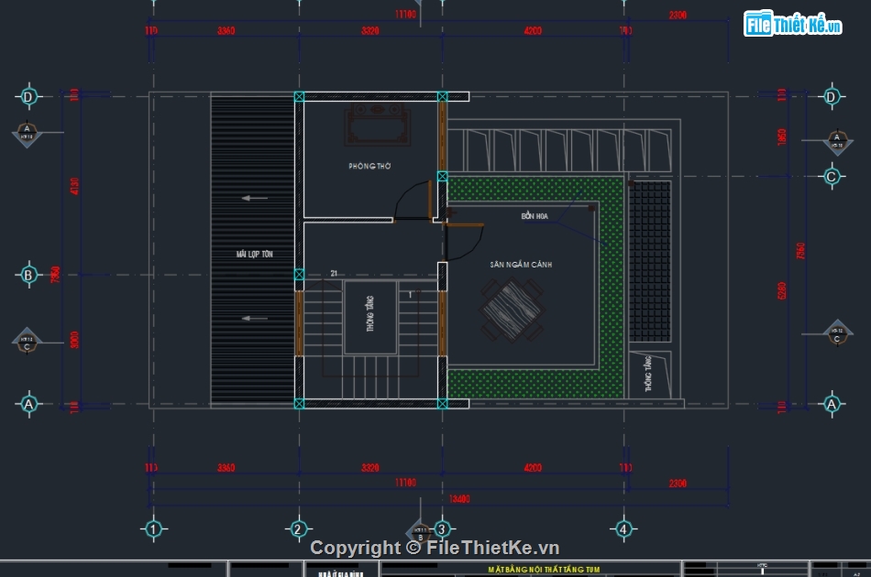
Task: Select the terrace door swing arc
Action: pyautogui.click(x=465, y=243)
